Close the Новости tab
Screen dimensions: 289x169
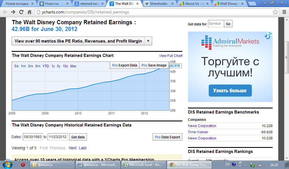tap(67, 4)
